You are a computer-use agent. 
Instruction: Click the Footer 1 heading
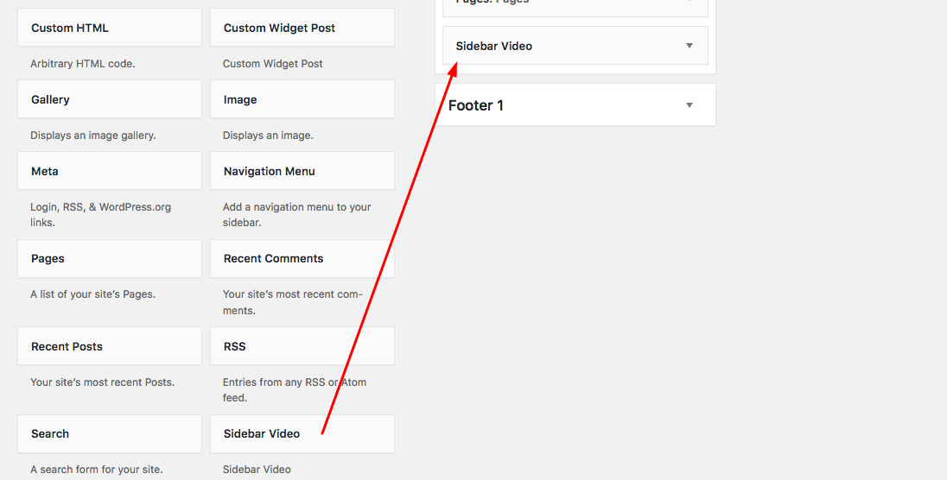click(476, 105)
